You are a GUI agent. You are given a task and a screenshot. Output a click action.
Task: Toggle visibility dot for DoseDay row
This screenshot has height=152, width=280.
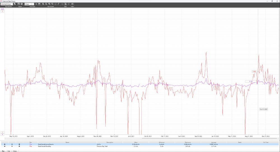(x=12, y=146)
